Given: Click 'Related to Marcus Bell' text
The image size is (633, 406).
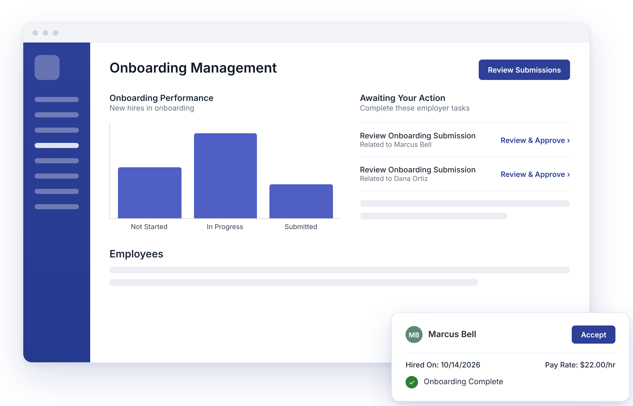Looking at the screenshot, I should pos(396,145).
